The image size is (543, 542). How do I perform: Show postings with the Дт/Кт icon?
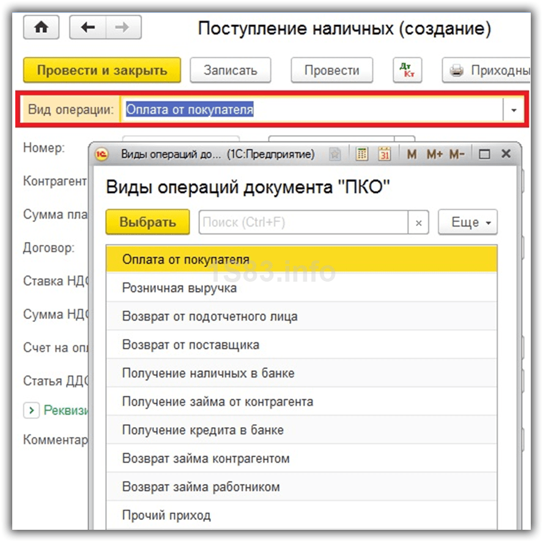point(407,71)
